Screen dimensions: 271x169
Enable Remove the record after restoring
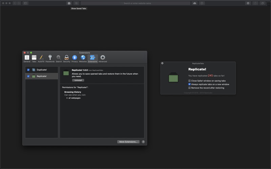(x=189, y=88)
